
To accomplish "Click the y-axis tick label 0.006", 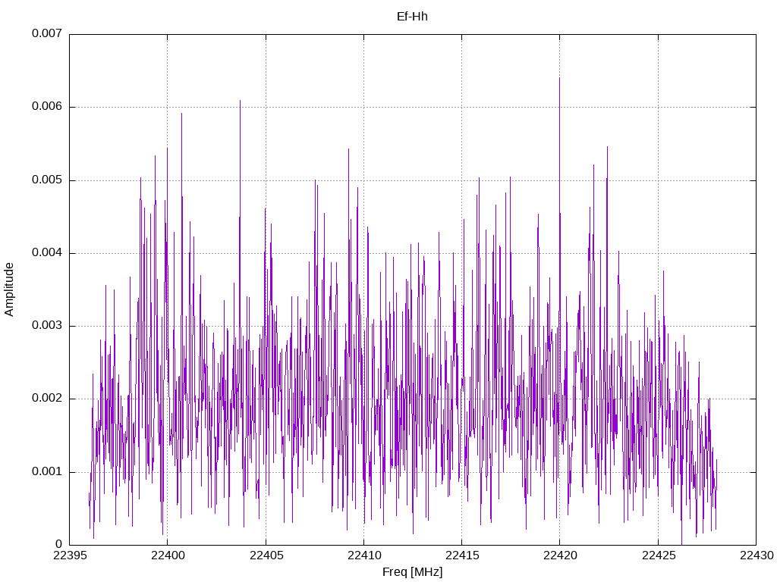I will (47, 106).
